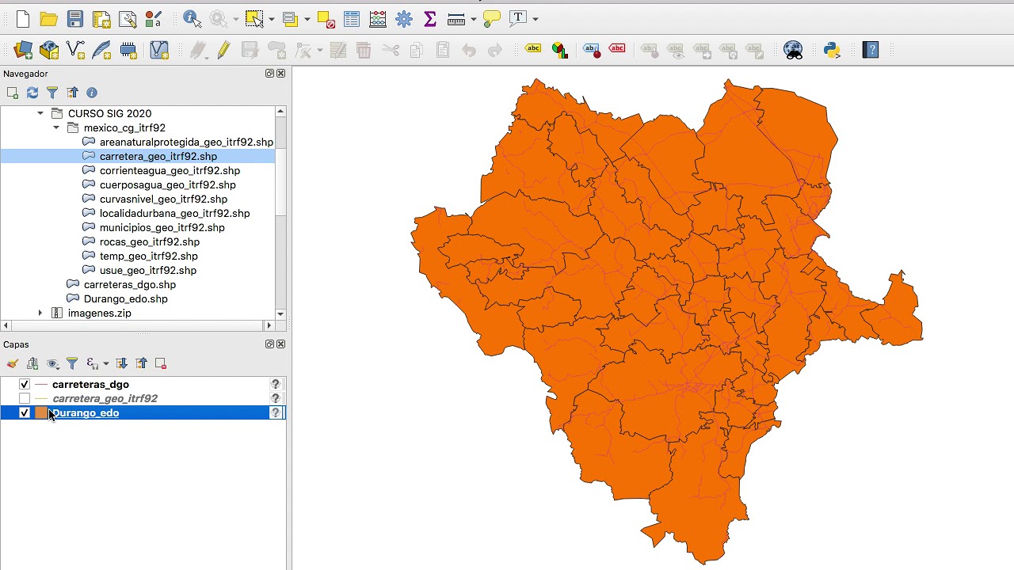The width and height of the screenshot is (1014, 570).
Task: Open an existing project folder icon
Action: [48, 18]
